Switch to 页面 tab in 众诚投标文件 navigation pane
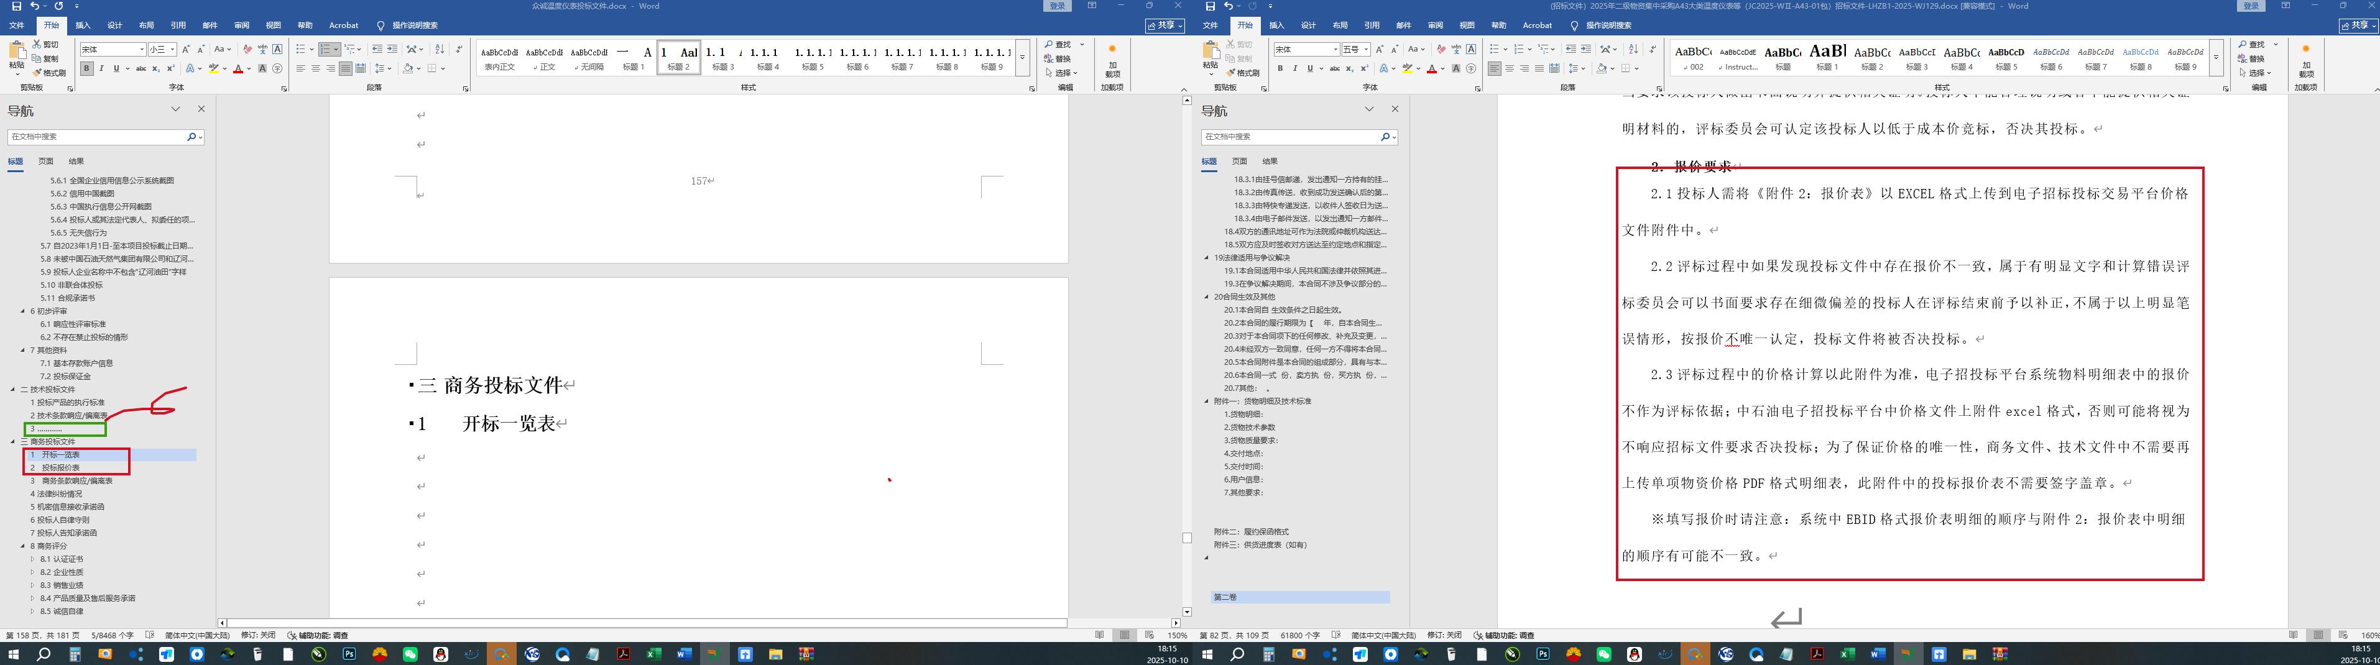 [45, 162]
